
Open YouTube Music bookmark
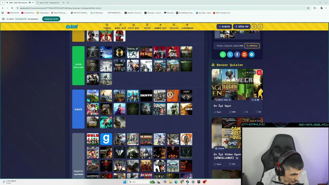[x=28, y=13]
